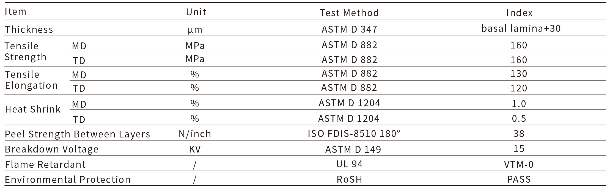Select the N/inch unit cell
Image resolution: width=610 pixels, height=187 pixels.
195,134
